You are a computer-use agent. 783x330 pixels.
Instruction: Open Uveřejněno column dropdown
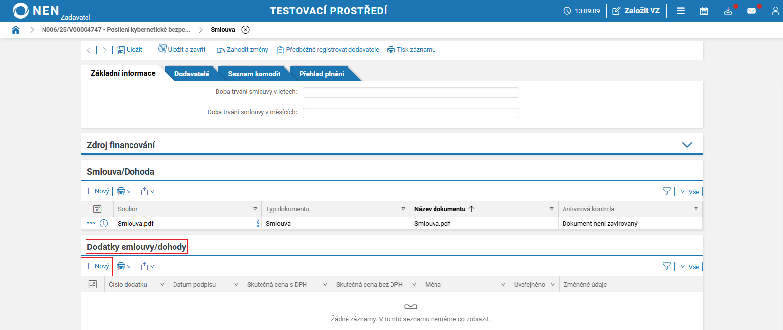(x=553, y=284)
